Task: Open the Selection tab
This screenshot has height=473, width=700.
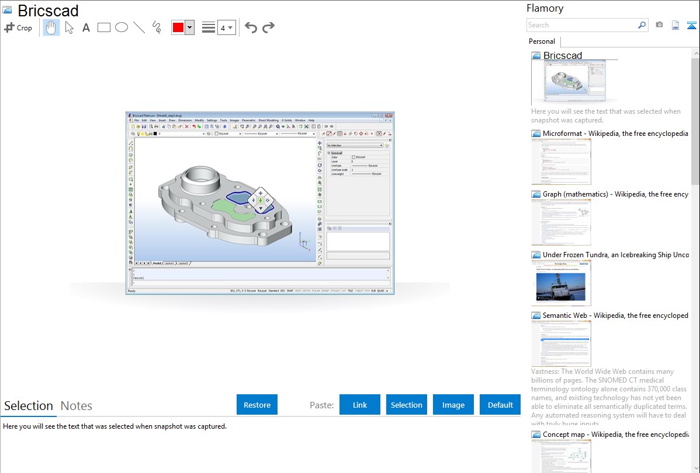Action: [29, 406]
